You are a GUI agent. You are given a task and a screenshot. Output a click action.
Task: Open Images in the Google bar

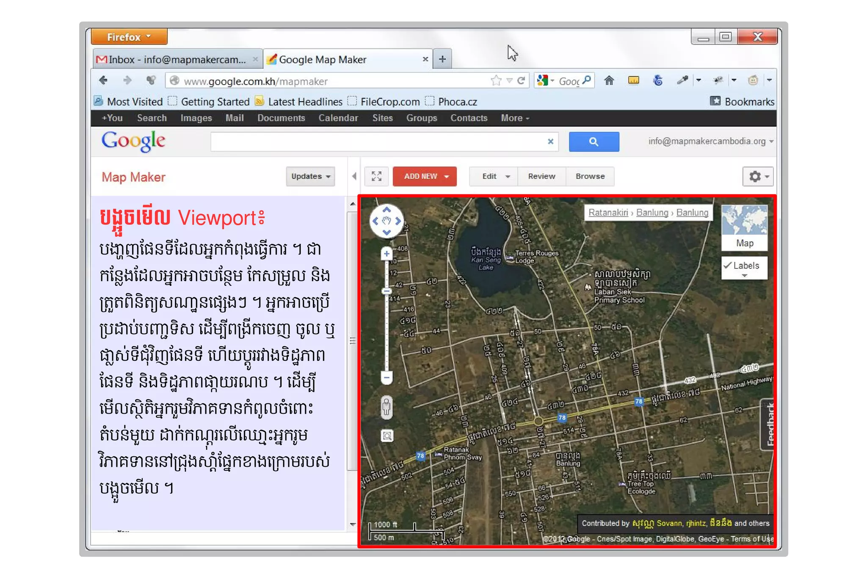click(196, 118)
